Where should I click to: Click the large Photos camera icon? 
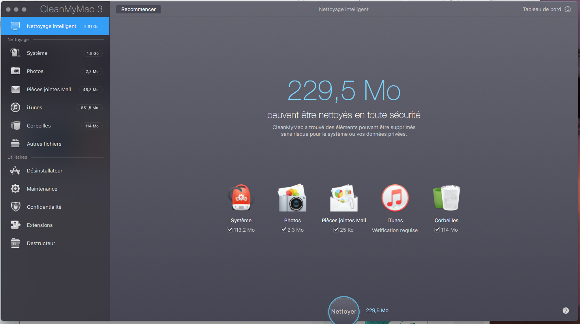292,198
